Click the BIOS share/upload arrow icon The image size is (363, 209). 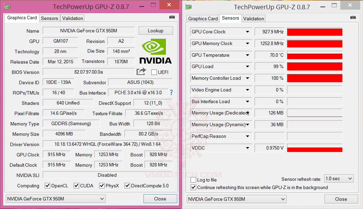[x=141, y=71]
